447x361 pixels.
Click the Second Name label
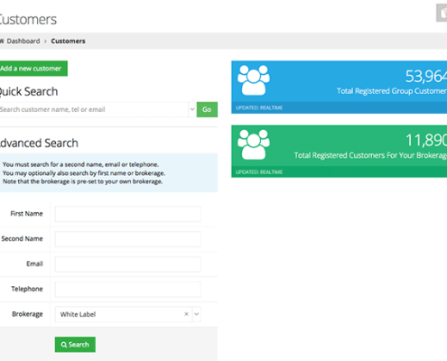coord(22,239)
